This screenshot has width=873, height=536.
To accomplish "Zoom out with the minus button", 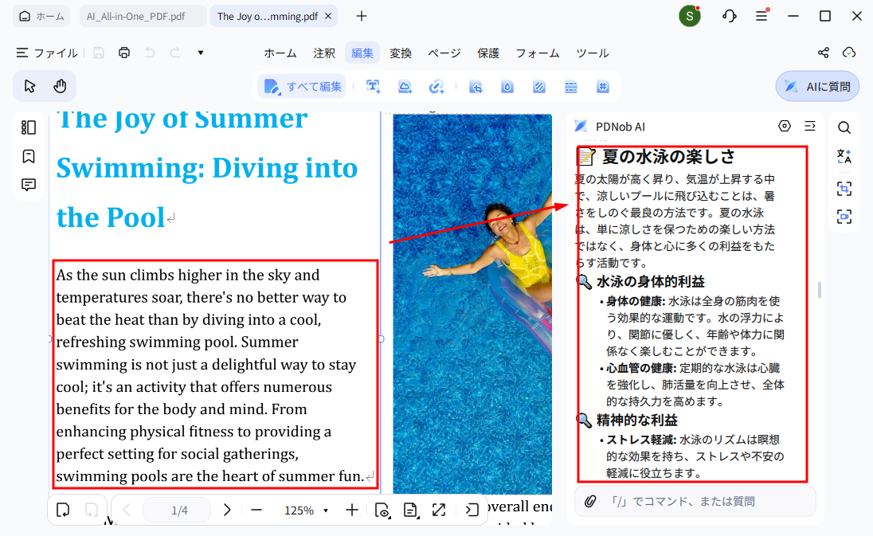I will [256, 510].
